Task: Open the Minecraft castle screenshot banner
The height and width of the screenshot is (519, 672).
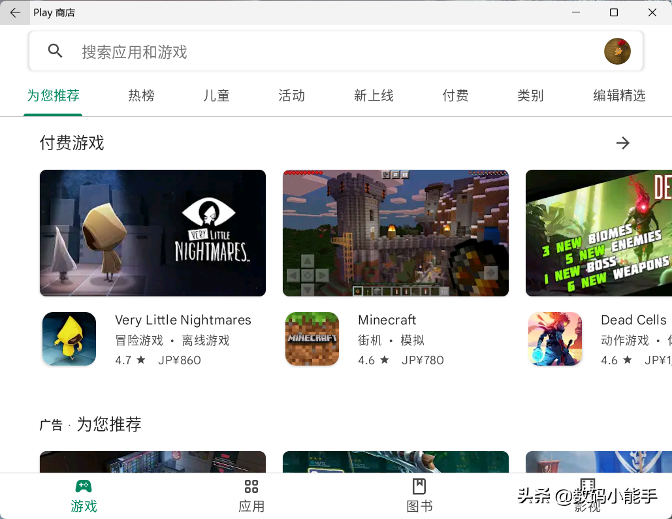Action: coord(396,232)
